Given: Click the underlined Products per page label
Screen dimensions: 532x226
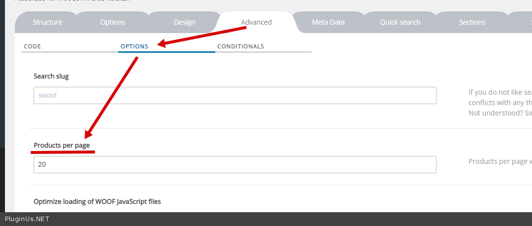Looking at the screenshot, I should 61,146.
